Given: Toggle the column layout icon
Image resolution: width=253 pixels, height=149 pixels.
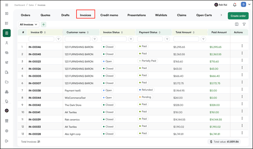Looking at the screenshot, I should [x=236, y=24].
